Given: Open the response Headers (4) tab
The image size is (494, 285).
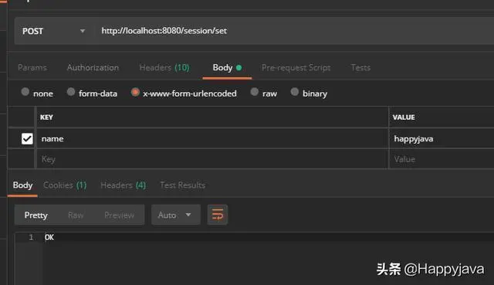Looking at the screenshot, I should pos(123,185).
